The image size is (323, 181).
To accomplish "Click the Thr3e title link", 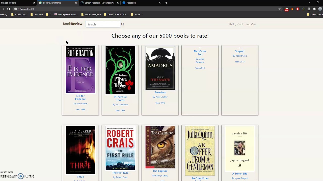I will tap(80, 177).
